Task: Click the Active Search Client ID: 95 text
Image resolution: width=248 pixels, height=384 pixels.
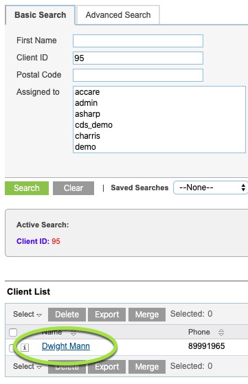Action: coord(38,241)
